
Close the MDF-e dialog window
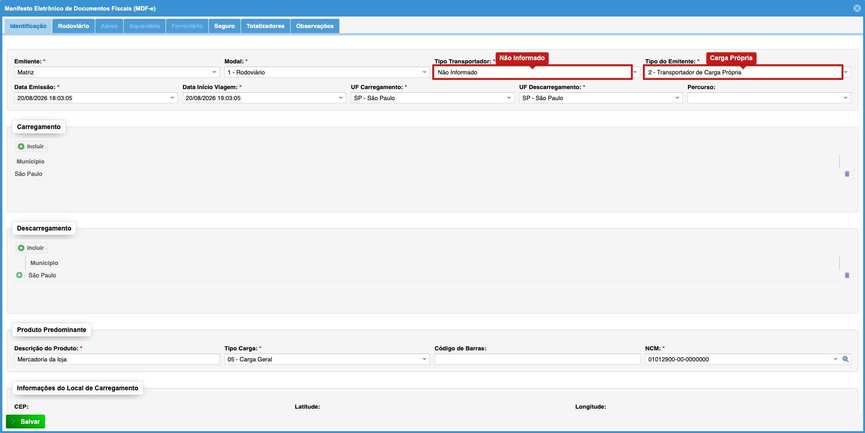857,8
